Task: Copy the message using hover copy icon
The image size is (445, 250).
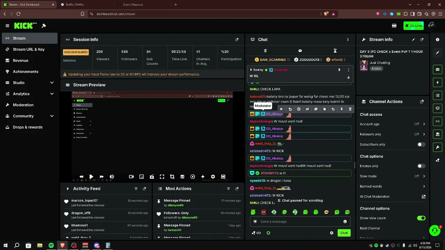Action: coord(324,109)
